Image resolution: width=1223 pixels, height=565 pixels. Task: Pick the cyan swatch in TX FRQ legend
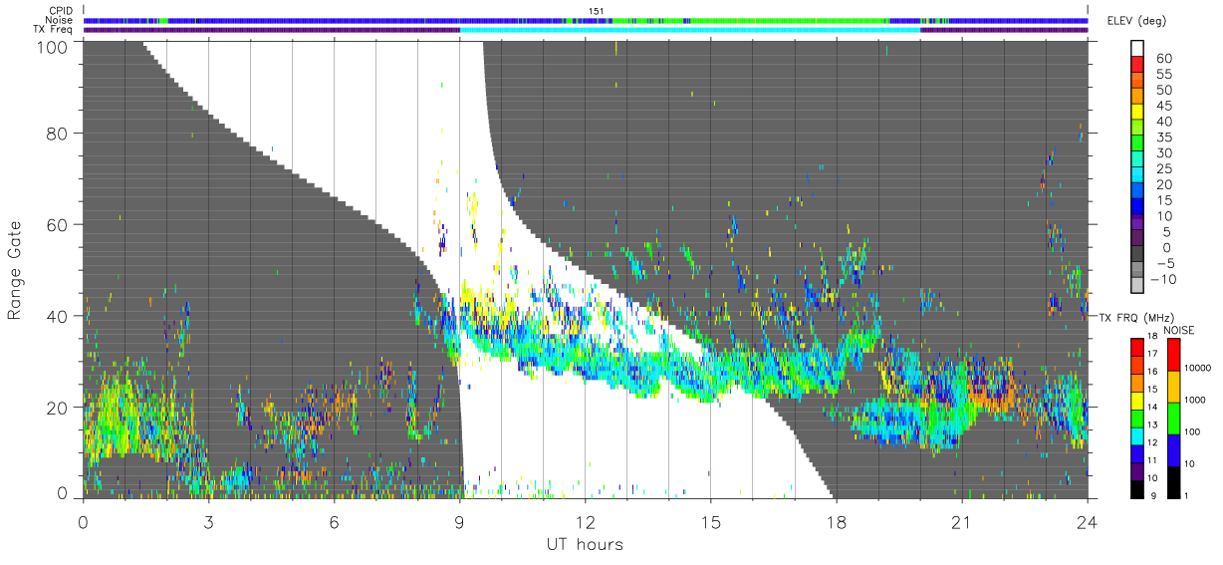(1137, 435)
